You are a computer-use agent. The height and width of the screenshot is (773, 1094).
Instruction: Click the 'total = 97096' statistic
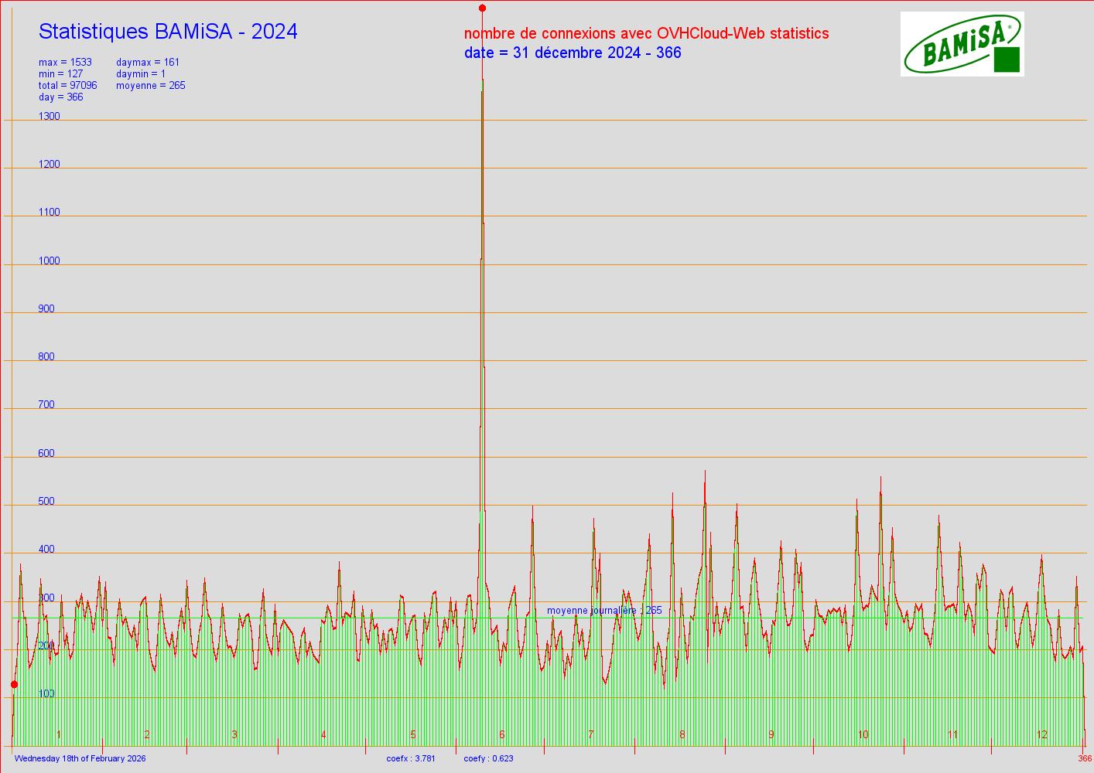[68, 86]
